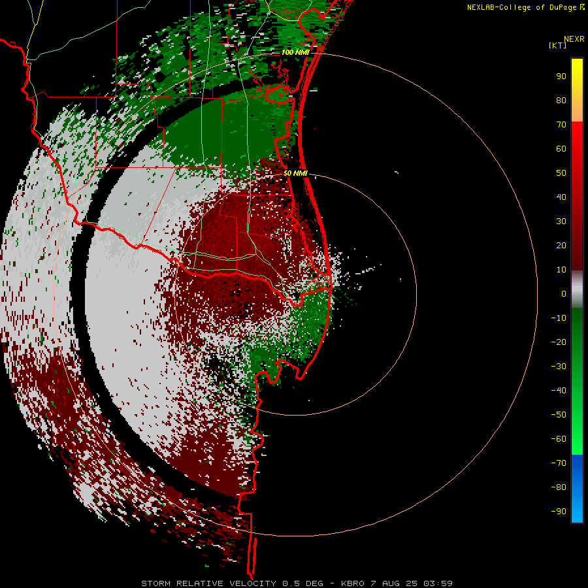Click the 10 value on the velocity scale
This screenshot has width=588, height=588.
[561, 270]
